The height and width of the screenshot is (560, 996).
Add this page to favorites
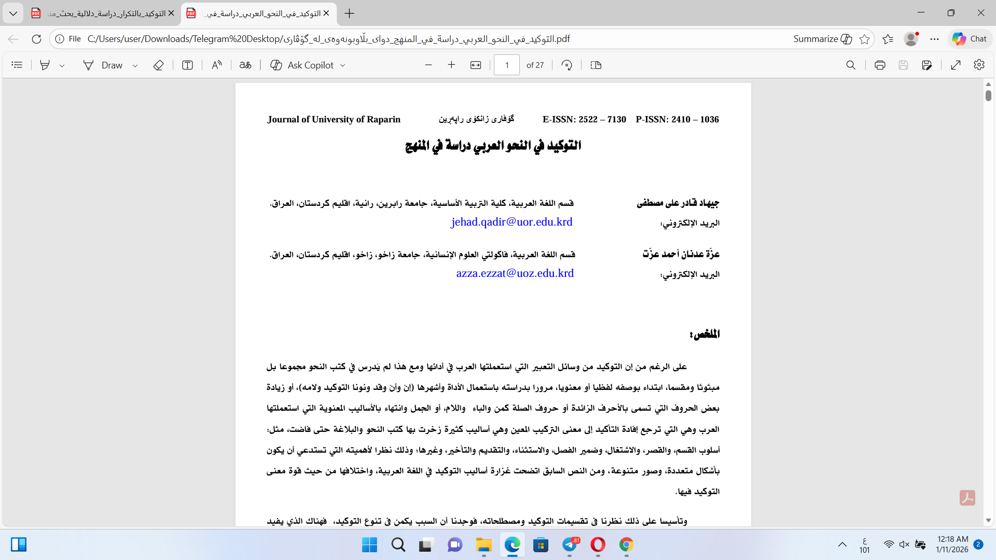[864, 39]
